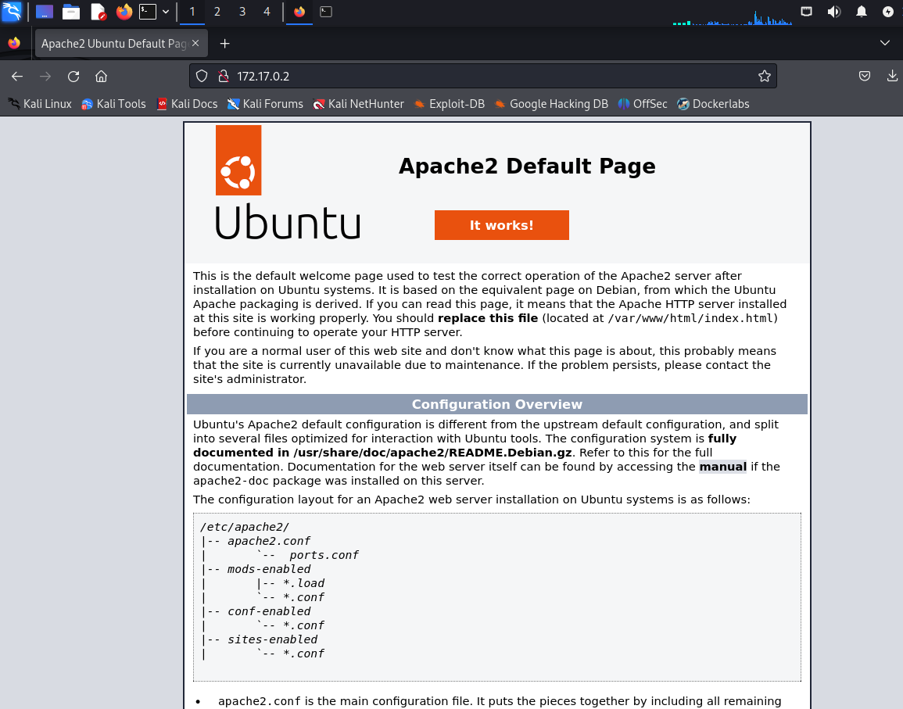The height and width of the screenshot is (709, 903).
Task: Click the 'Configuration Overview' section header
Action: [x=497, y=404]
